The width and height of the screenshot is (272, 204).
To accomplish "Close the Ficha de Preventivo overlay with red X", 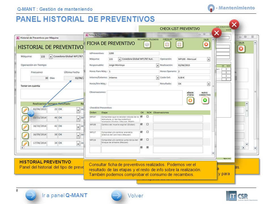I will 216,33.
